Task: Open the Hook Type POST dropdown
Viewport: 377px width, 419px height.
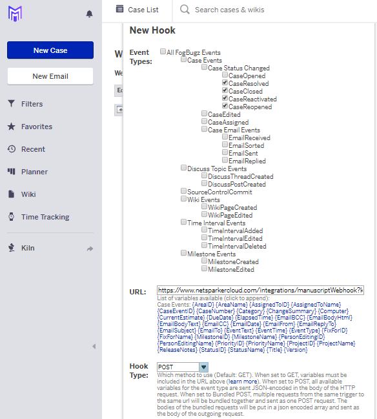Action: tap(183, 367)
